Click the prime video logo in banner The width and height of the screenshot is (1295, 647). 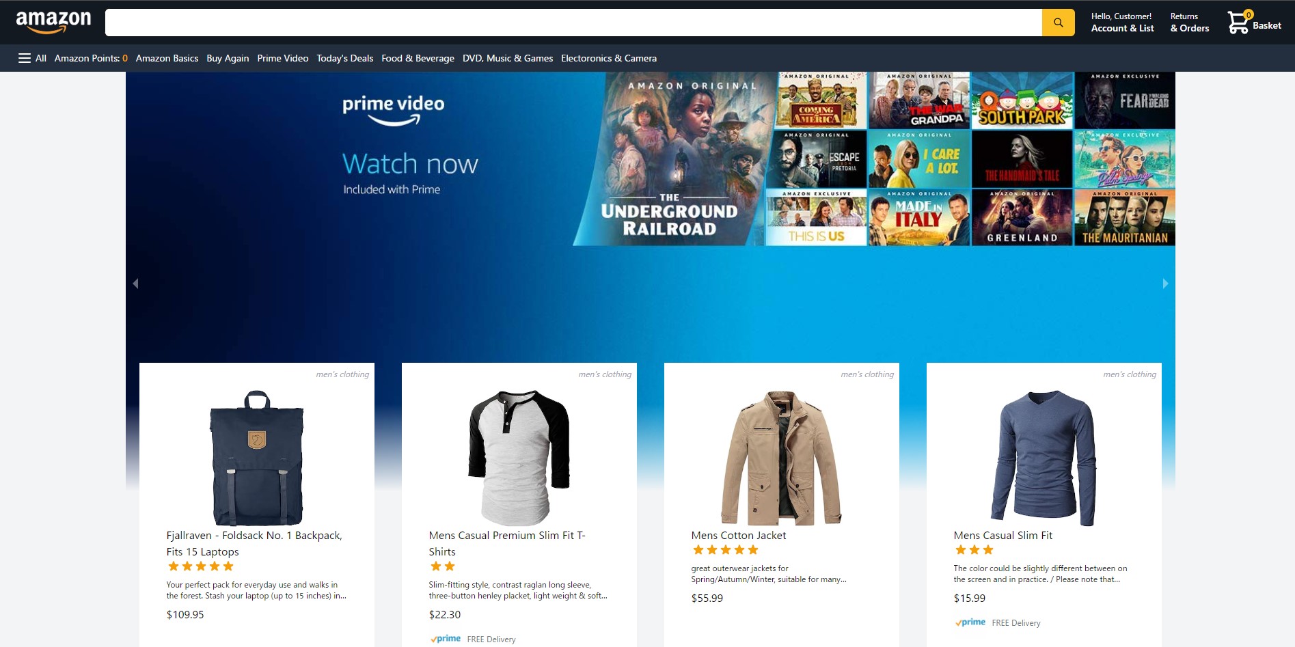pyautogui.click(x=393, y=110)
